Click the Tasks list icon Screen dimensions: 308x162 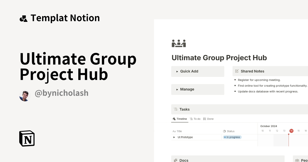coord(176,109)
